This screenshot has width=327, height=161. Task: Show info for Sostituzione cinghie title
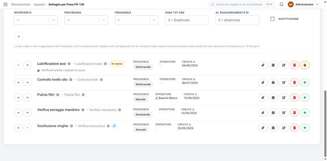(72, 126)
